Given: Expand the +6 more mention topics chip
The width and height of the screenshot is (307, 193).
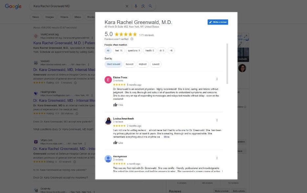Looking at the screenshot, I should coord(171,51).
